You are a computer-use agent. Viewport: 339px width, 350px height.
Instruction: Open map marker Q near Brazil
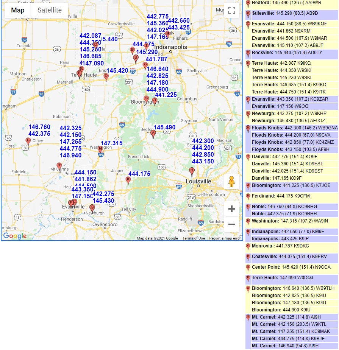point(106,77)
